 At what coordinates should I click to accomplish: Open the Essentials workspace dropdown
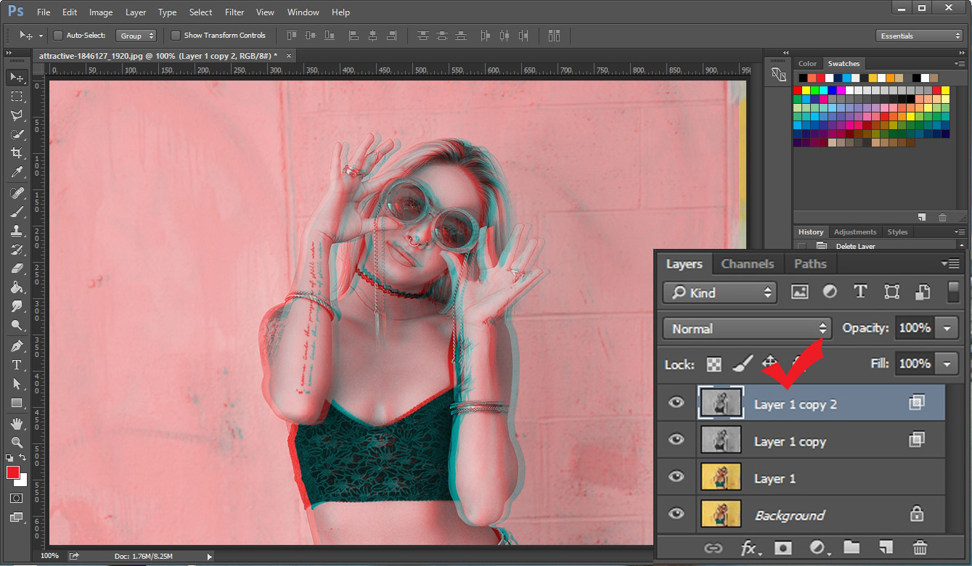(x=919, y=36)
